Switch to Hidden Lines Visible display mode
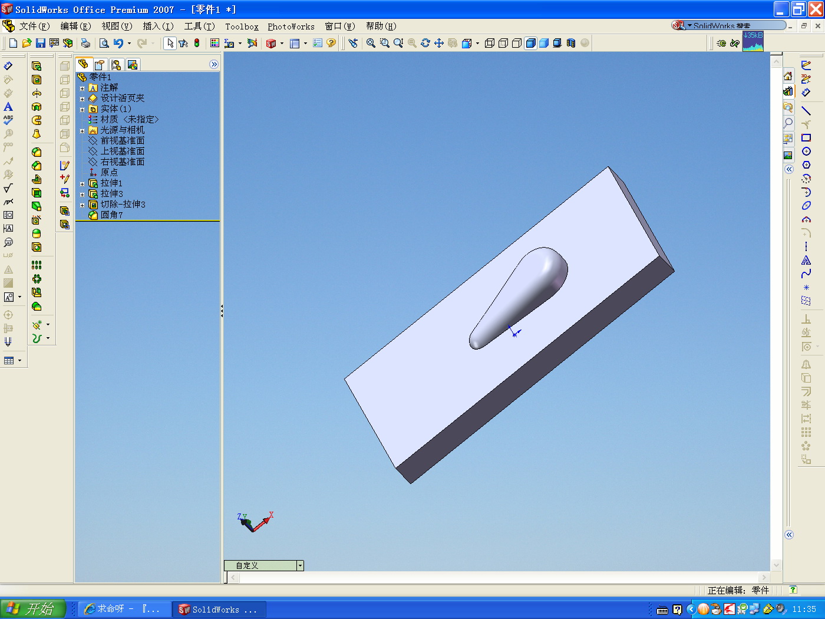Viewport: 825px width, 619px height. coord(503,43)
